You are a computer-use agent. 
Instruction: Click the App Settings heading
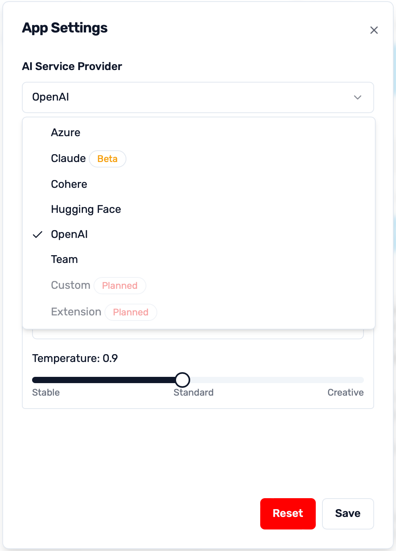coord(65,28)
